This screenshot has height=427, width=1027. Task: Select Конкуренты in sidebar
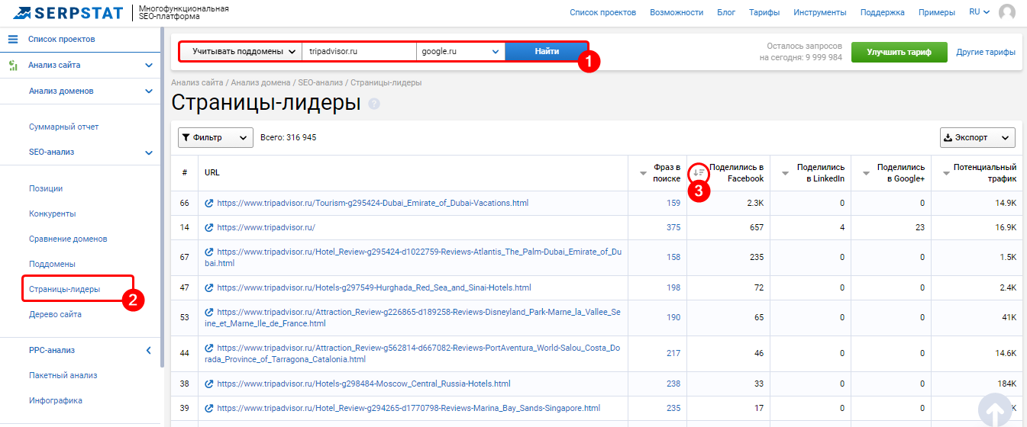pyautogui.click(x=52, y=213)
